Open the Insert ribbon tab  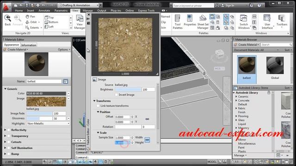[x=31, y=11]
